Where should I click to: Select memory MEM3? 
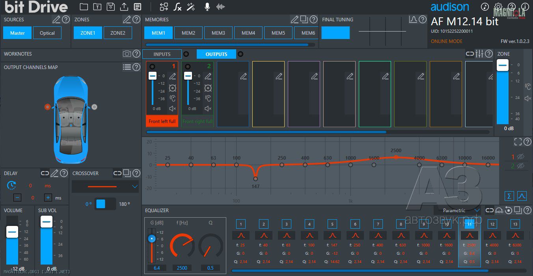click(x=218, y=33)
